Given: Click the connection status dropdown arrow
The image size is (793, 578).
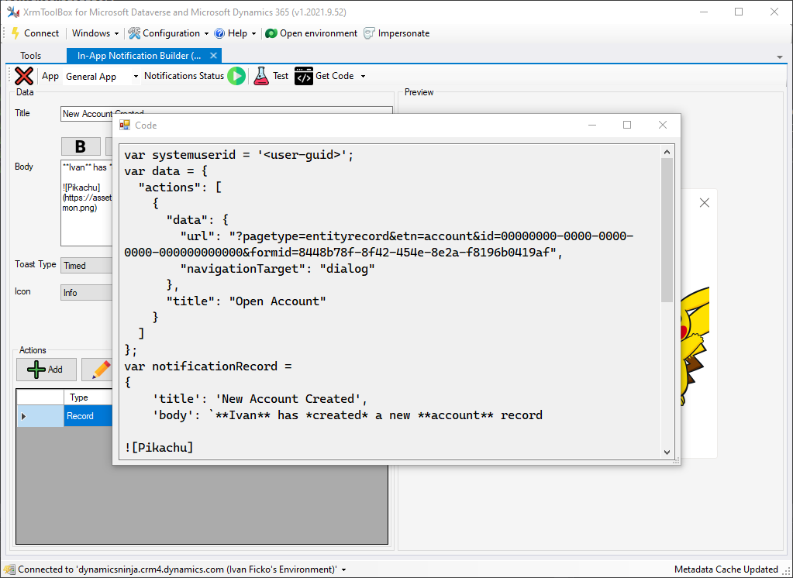Looking at the screenshot, I should [344, 570].
